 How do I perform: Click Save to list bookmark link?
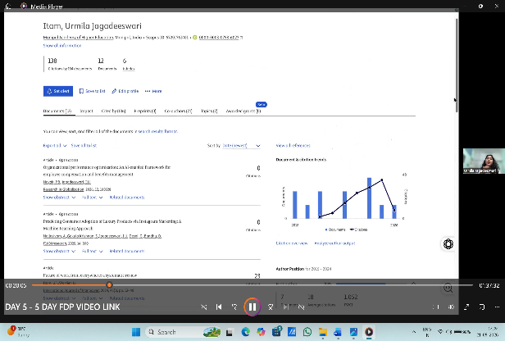click(x=92, y=91)
